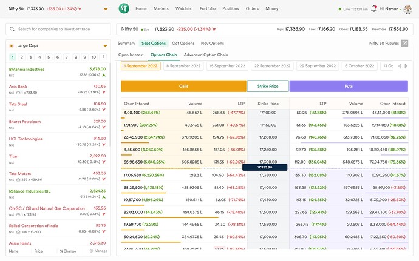Screen dimensions: 419x261
Task: Switch to the Oct Options tab
Action: click(x=183, y=43)
